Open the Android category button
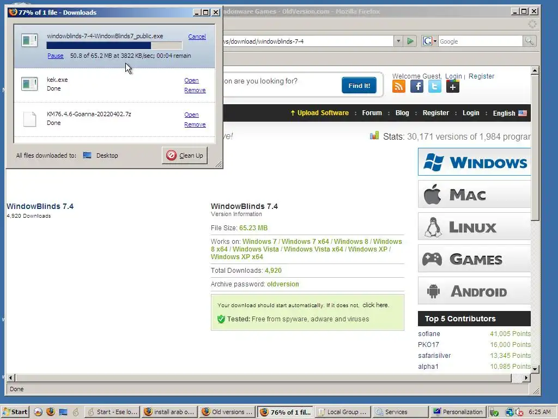Screen dimensions: 558x419 [x=475, y=291]
